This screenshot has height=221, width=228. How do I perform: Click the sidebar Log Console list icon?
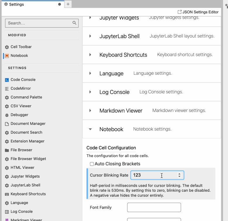coord(7,212)
